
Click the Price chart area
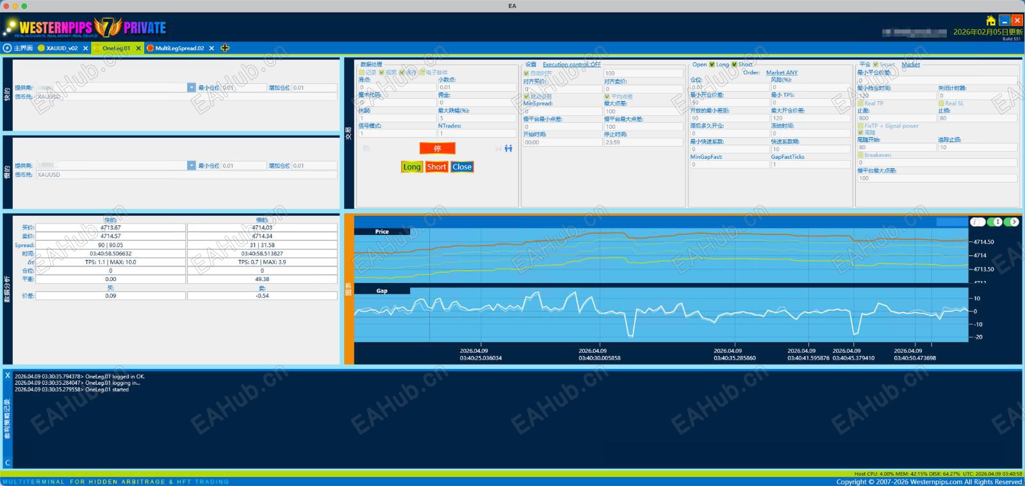coord(661,255)
